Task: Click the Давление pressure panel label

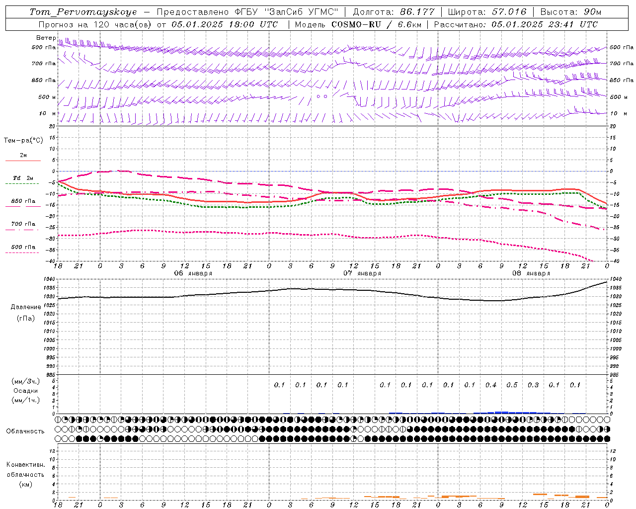Action: tap(26, 307)
